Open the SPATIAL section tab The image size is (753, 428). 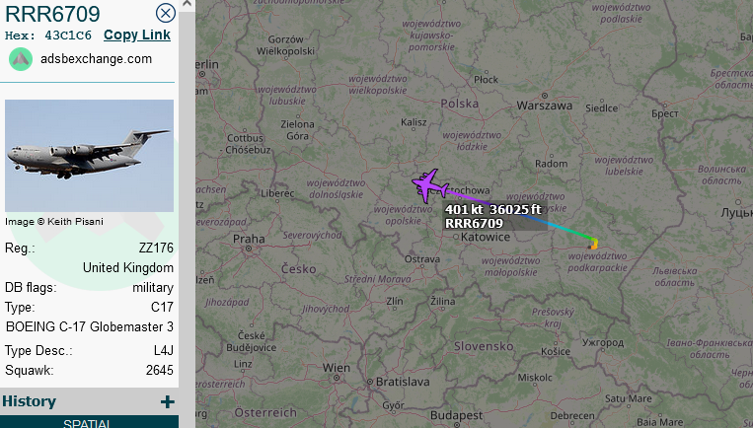pos(90,422)
